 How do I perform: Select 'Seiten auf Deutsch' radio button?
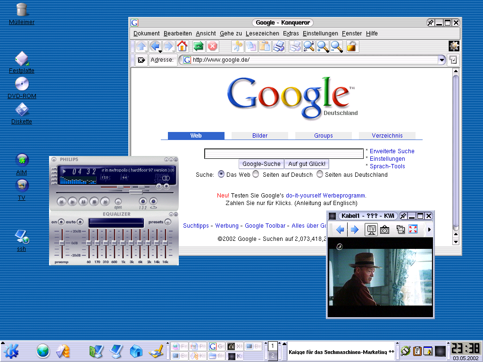tap(256, 174)
